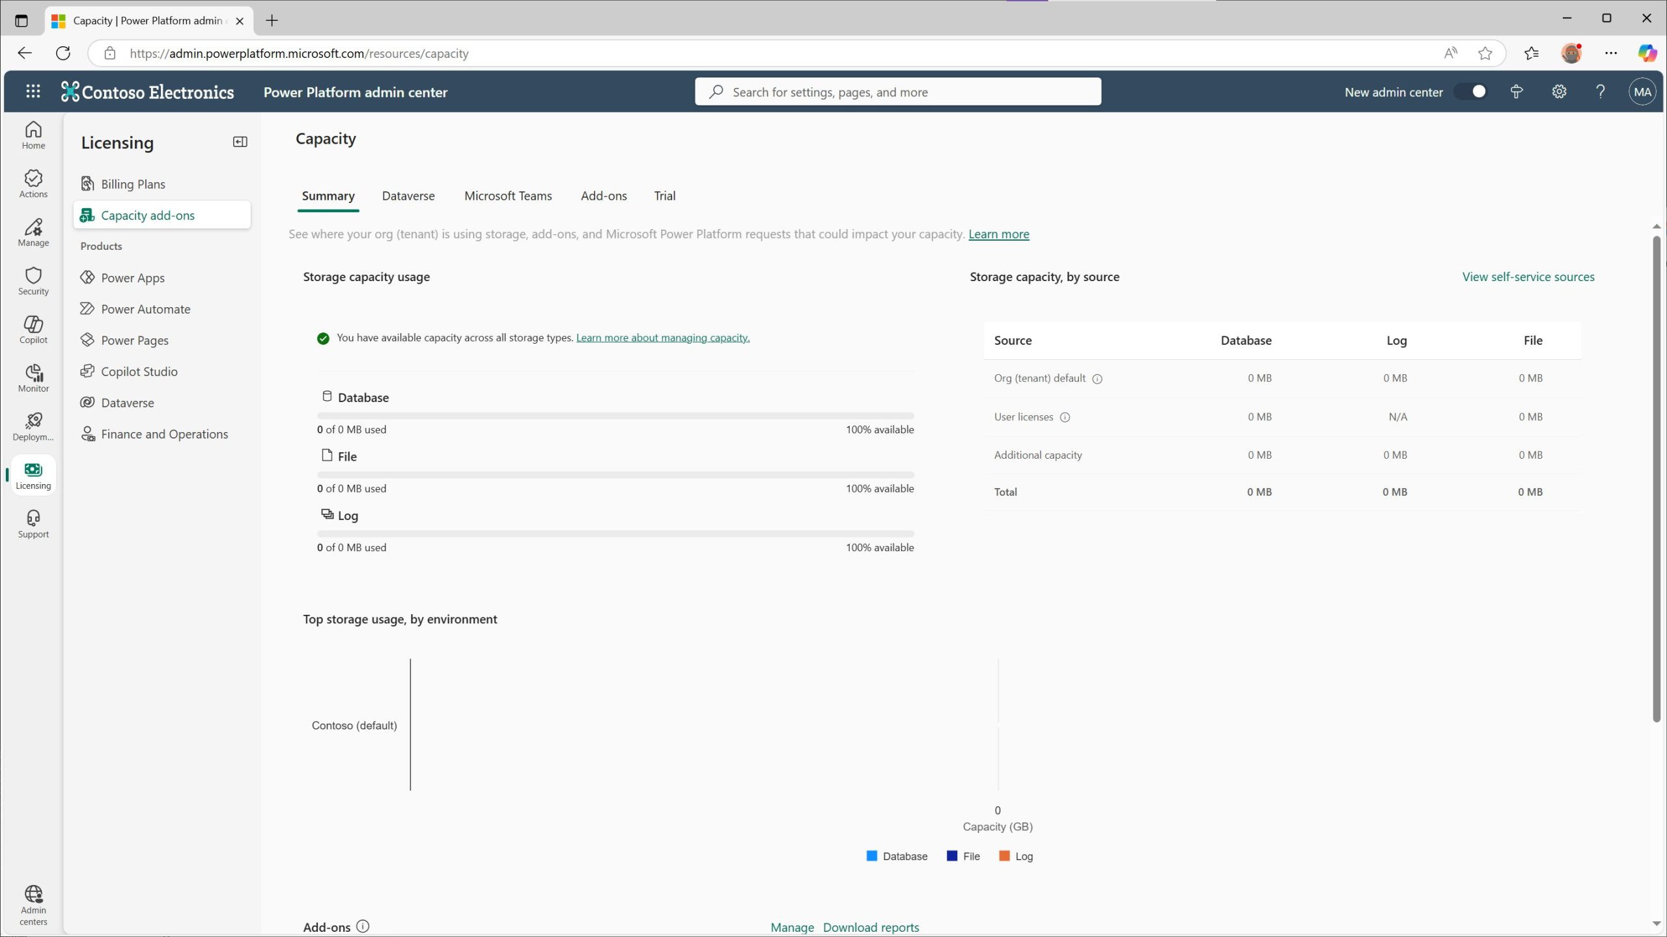
Task: Open Manage in left rail
Action: click(x=33, y=233)
